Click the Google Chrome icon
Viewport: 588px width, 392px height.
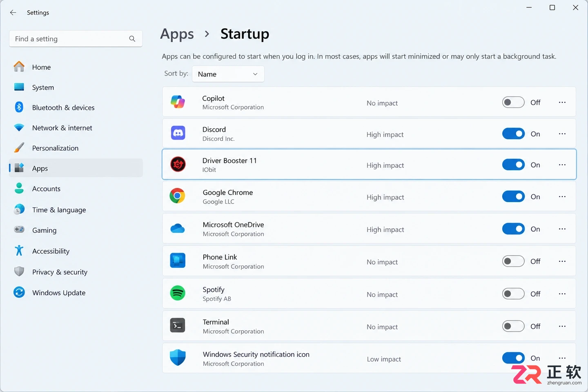point(178,196)
